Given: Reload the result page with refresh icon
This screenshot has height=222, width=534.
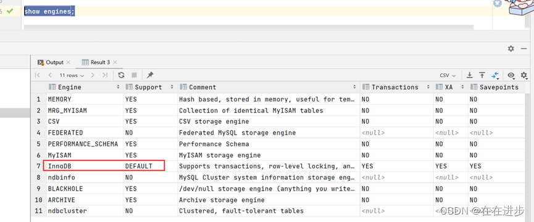Looking at the screenshot, I should (121, 76).
